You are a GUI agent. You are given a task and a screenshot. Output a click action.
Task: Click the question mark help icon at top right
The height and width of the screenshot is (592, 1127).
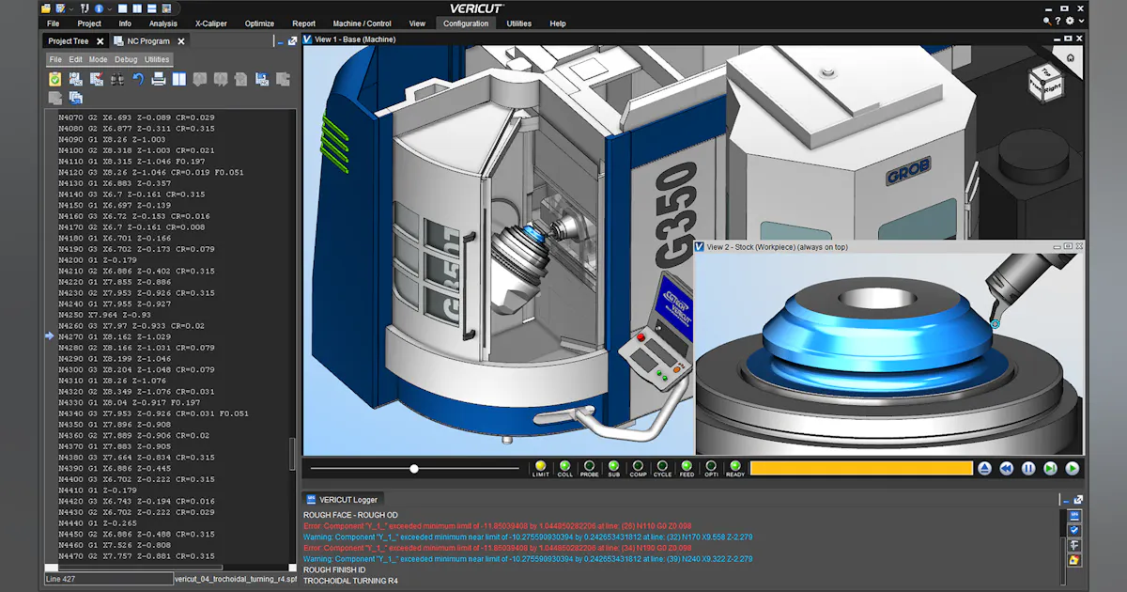coord(1058,20)
